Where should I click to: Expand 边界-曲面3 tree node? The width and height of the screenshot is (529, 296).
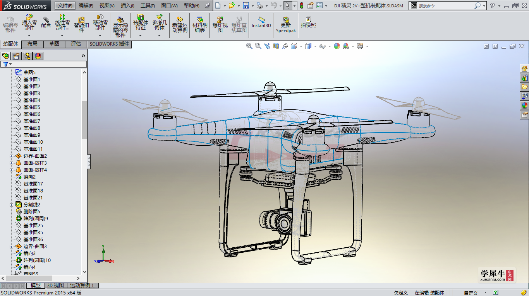(x=11, y=247)
